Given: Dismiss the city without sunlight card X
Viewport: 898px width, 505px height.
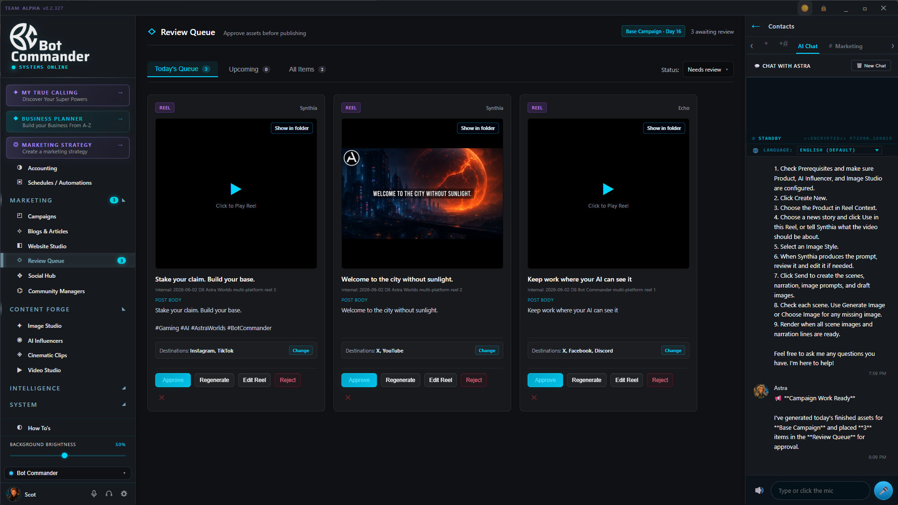Looking at the screenshot, I should tap(348, 397).
